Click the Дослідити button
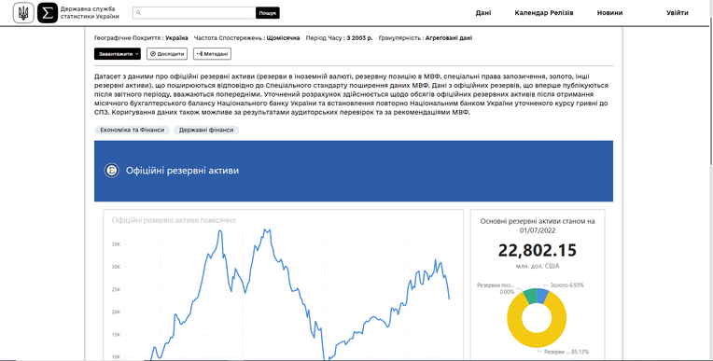The width and height of the screenshot is (713, 361). (x=167, y=54)
